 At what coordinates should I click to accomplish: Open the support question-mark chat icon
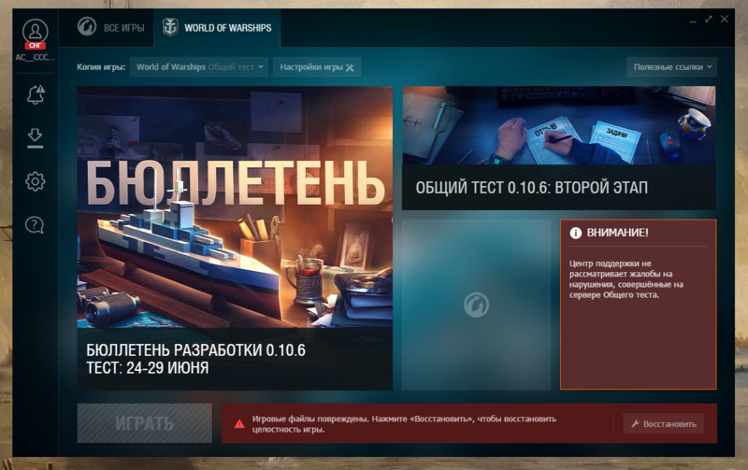point(35,224)
